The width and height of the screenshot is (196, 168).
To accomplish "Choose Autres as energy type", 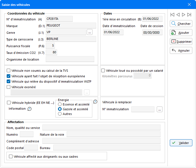I will coord(60,114).
